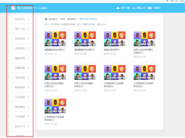The width and height of the screenshot is (185, 138).
Task: Click the Listen site title text
Action: click(43, 8)
